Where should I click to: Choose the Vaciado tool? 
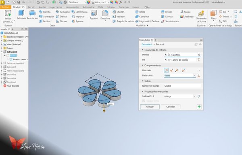[x=119, y=17]
